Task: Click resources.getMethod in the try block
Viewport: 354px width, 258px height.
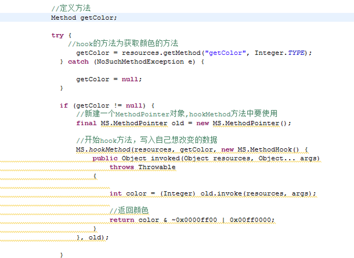Action: [x=161, y=53]
